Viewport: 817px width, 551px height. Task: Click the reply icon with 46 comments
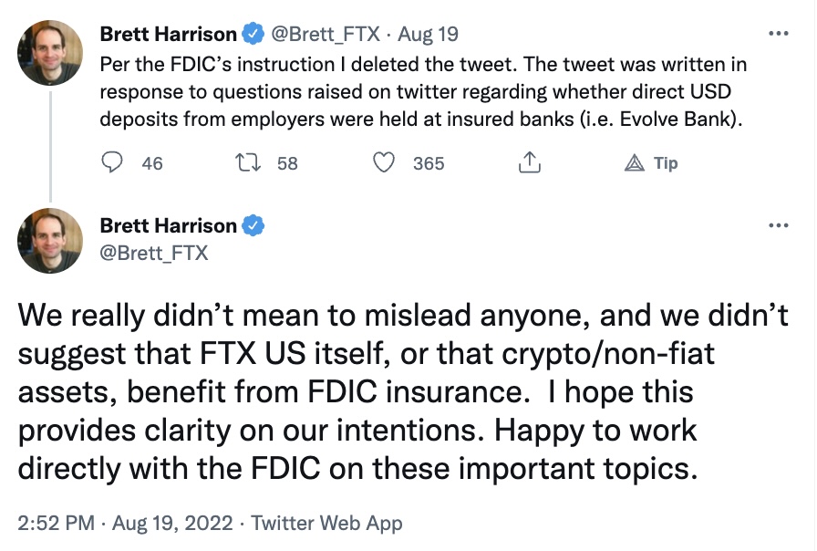(x=111, y=162)
